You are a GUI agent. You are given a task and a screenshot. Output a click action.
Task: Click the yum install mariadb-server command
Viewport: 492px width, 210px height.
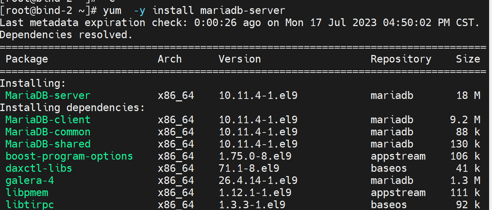pyautogui.click(x=194, y=11)
